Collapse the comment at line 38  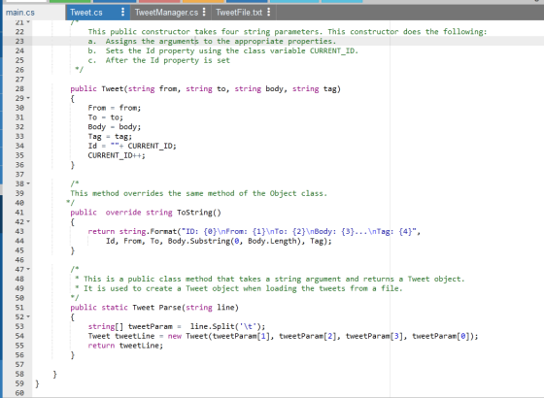click(28, 183)
